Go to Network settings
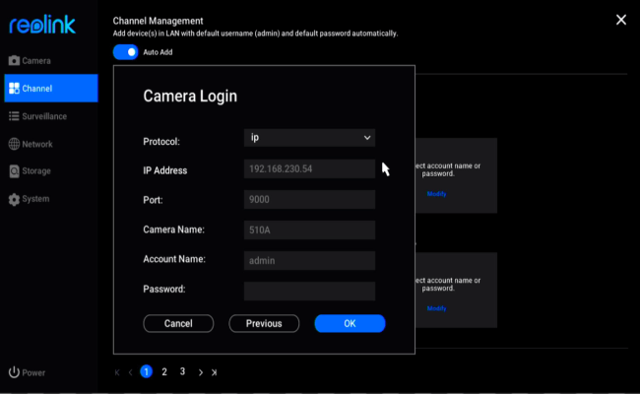The height and width of the screenshot is (394, 640). pyautogui.click(x=36, y=144)
